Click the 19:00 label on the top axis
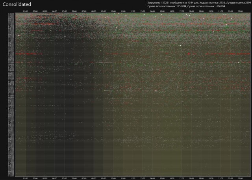The height and width of the screenshot is (180, 252). [x=201, y=11]
